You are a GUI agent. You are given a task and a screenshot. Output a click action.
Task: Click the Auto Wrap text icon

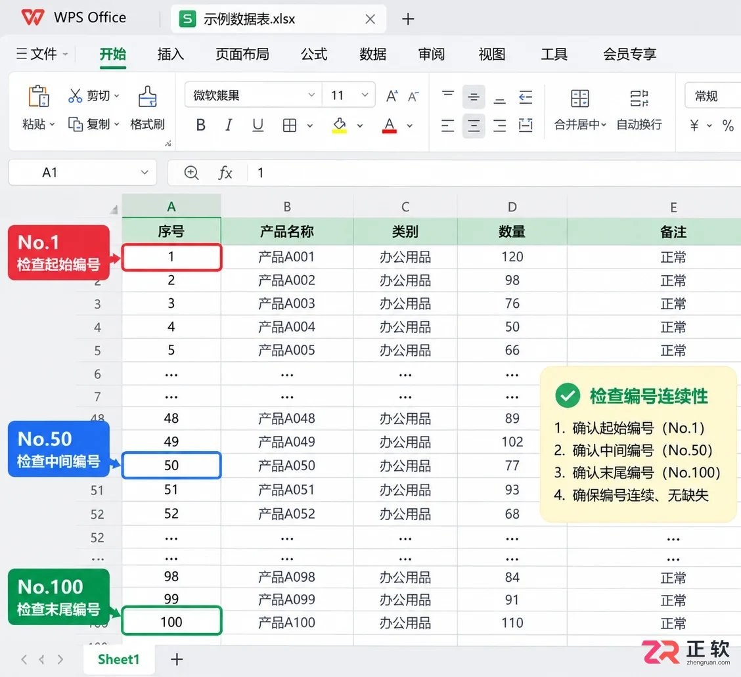[x=639, y=98]
